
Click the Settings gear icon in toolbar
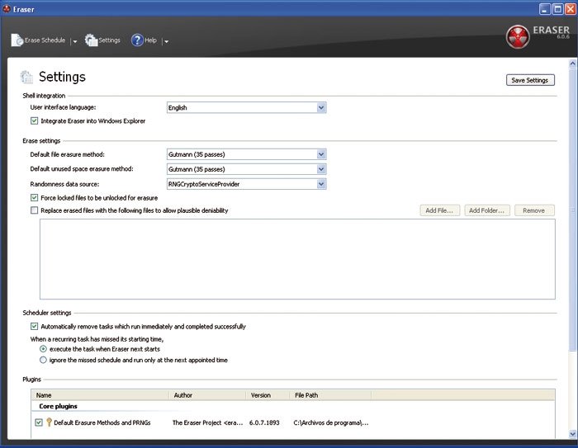(x=91, y=40)
